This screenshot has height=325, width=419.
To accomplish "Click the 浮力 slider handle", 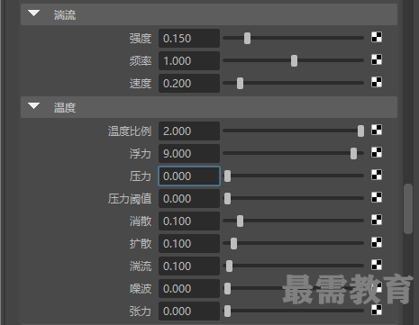I will click(353, 153).
